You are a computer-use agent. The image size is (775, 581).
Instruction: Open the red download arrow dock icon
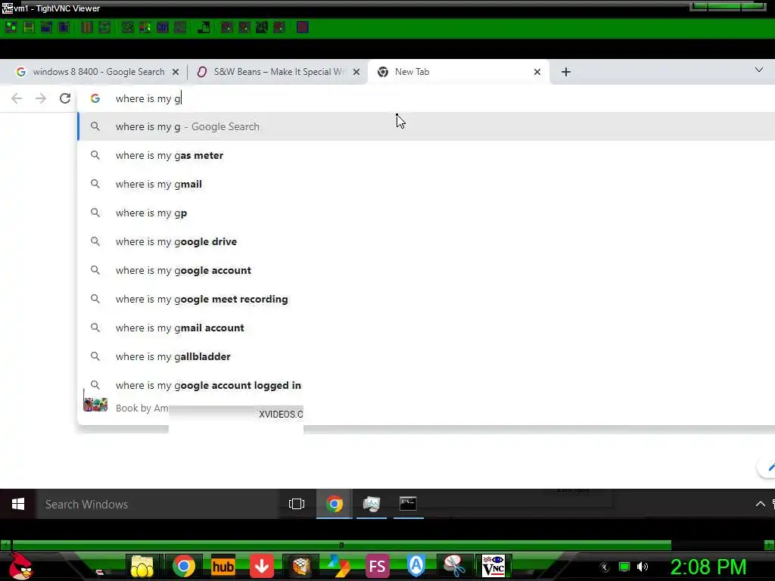[x=261, y=566]
